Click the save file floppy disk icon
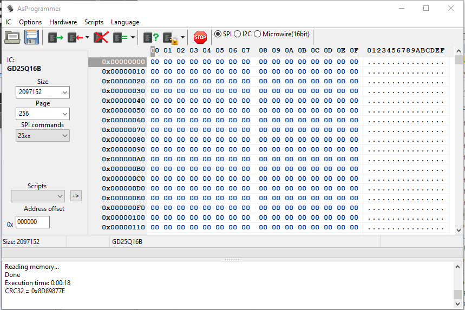Image resolution: width=465 pixels, height=310 pixels. (x=31, y=37)
